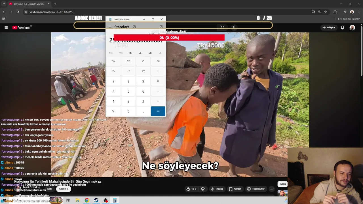This screenshot has width=363, height=204.
Task: Click the square root key
Action: click(x=143, y=71)
